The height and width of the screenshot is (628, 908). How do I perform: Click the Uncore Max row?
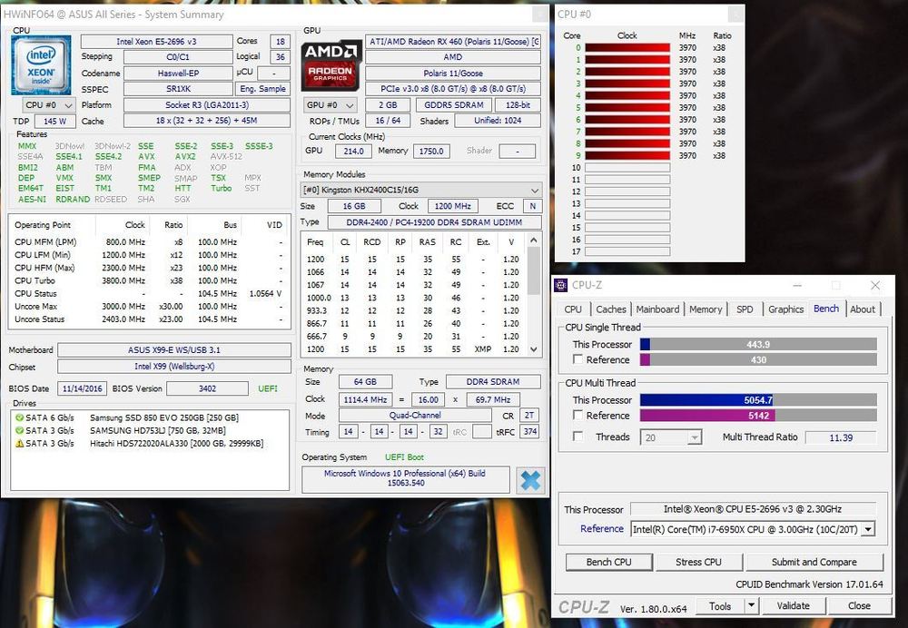coord(149,306)
